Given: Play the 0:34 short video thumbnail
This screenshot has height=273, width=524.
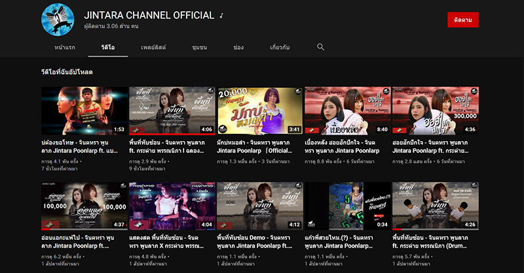Looking at the screenshot, I should [x=348, y=206].
